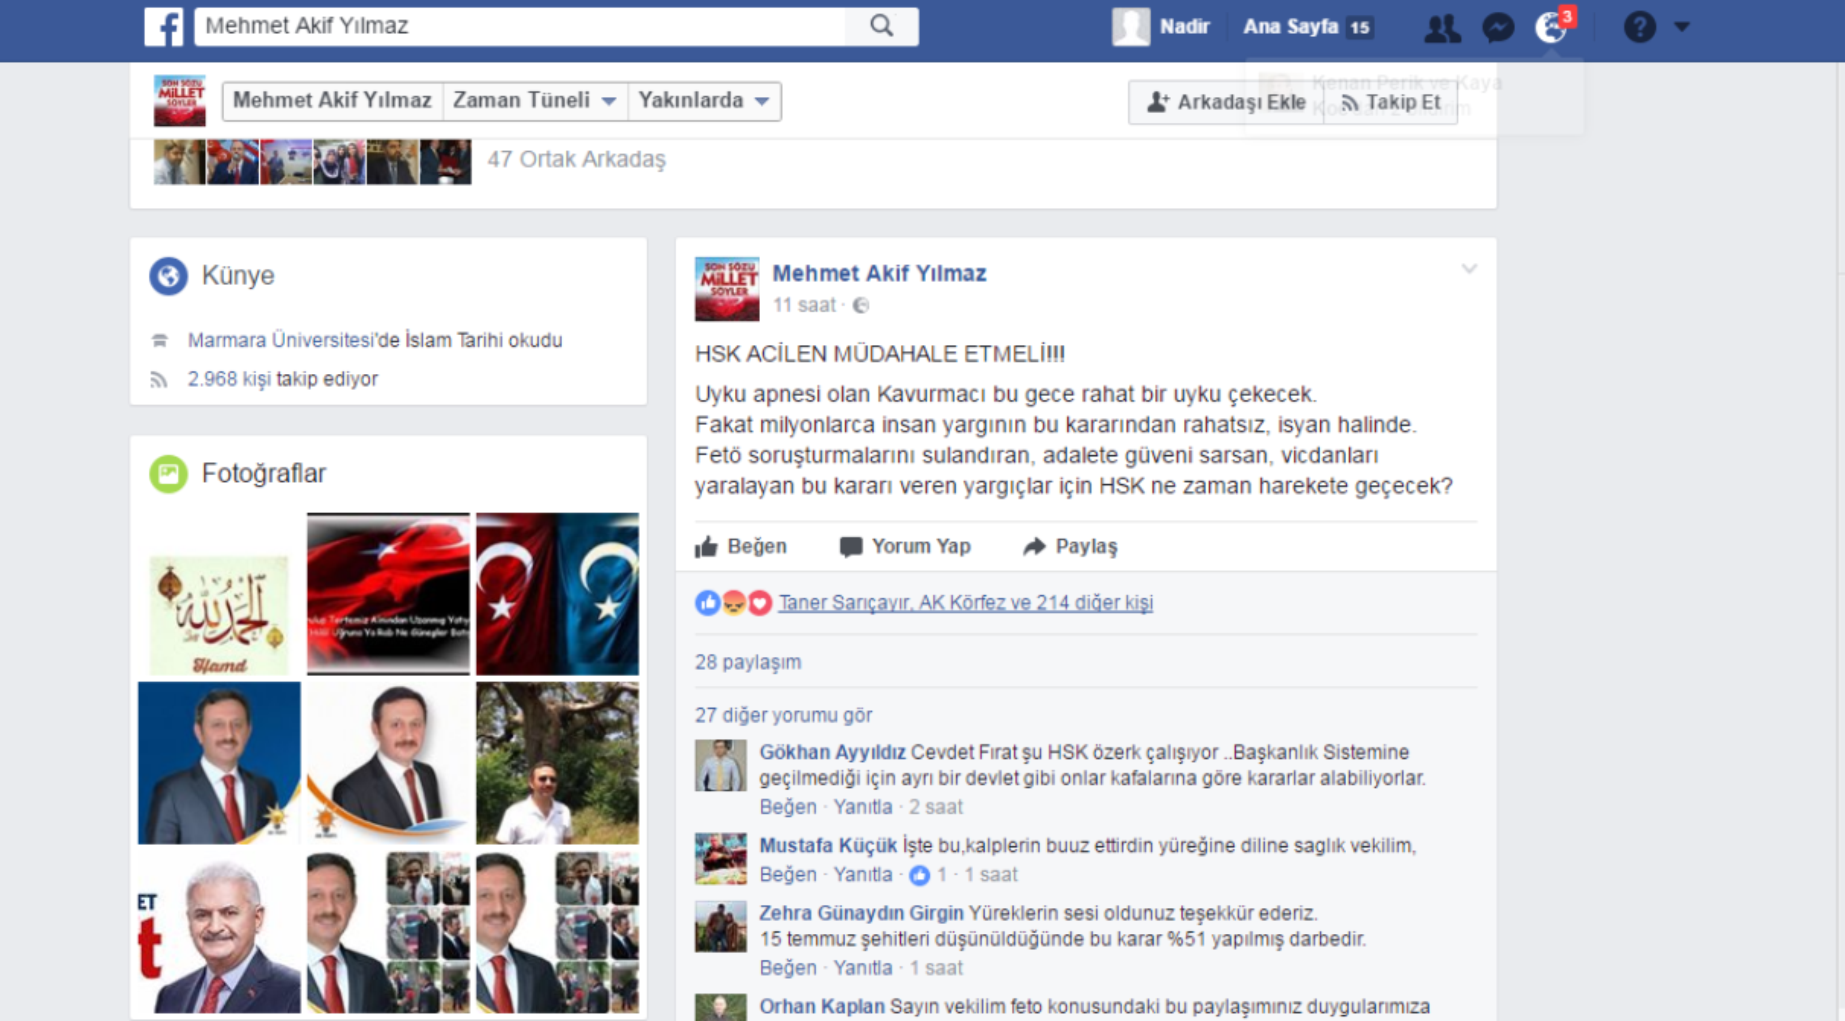The width and height of the screenshot is (1845, 1021).
Task: Expand the account dropdown arrow in top bar
Action: point(1682,27)
